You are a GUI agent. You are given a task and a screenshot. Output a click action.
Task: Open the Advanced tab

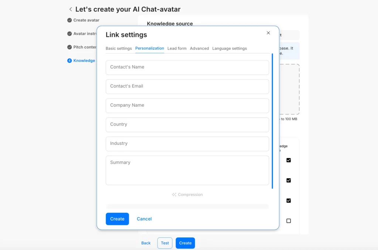(199, 48)
